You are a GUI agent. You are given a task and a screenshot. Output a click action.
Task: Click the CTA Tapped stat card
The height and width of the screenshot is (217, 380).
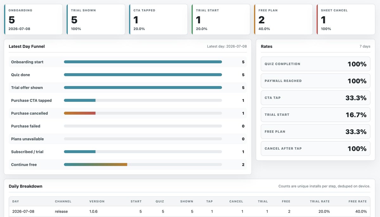point(158,19)
